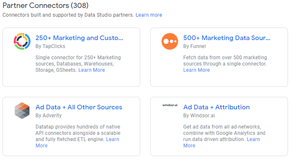Click the By TapClicks author text
Viewport: 293px width, 159px height.
click(50, 46)
